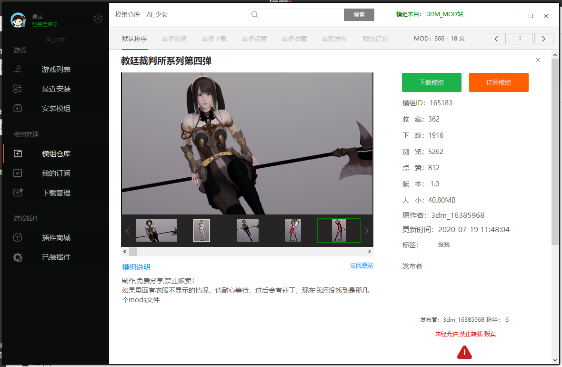Show next thumbnails with right chevron
The image size is (562, 367).
366,231
